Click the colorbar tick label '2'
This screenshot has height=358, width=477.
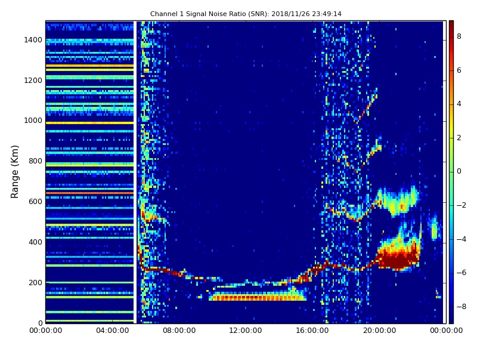point(459,138)
